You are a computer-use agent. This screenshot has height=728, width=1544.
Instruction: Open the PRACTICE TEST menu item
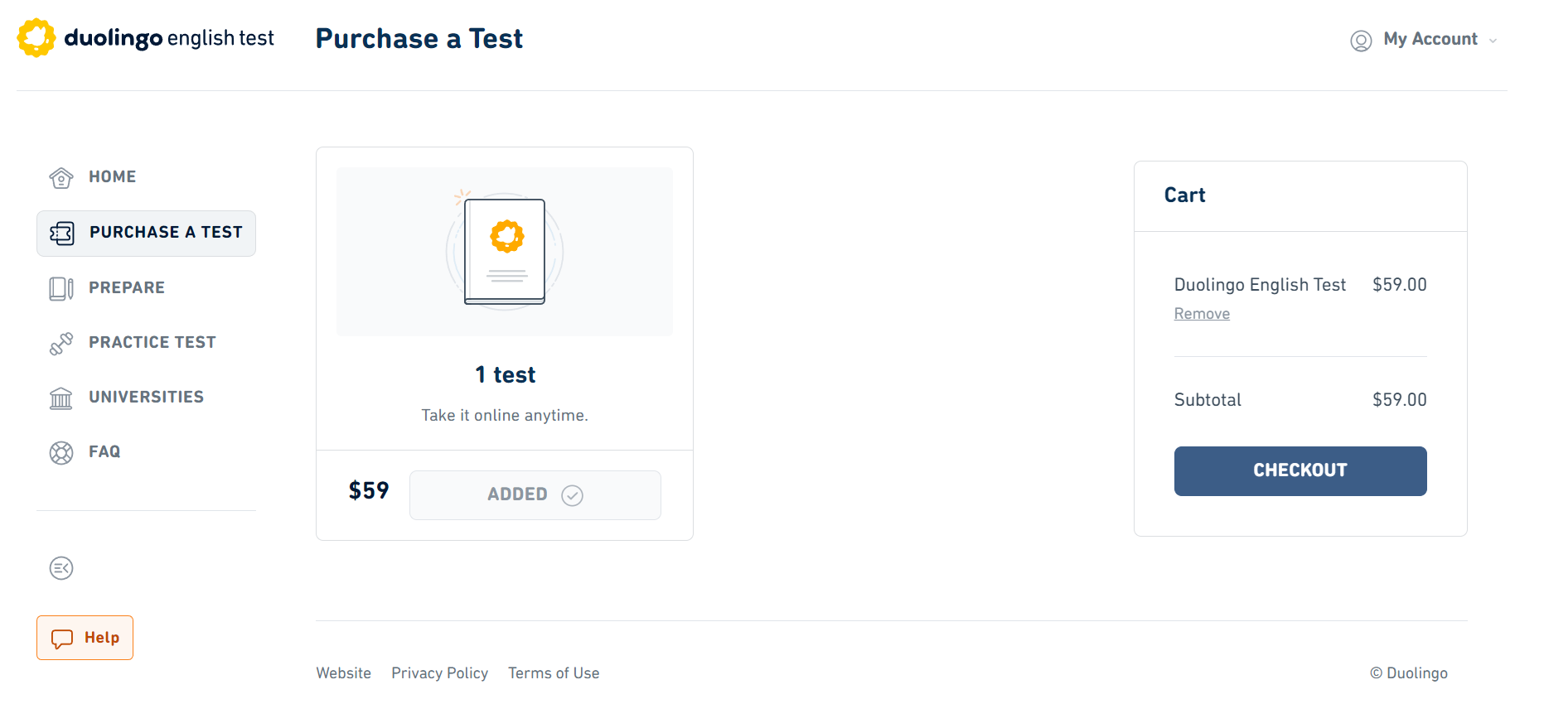[x=152, y=342]
